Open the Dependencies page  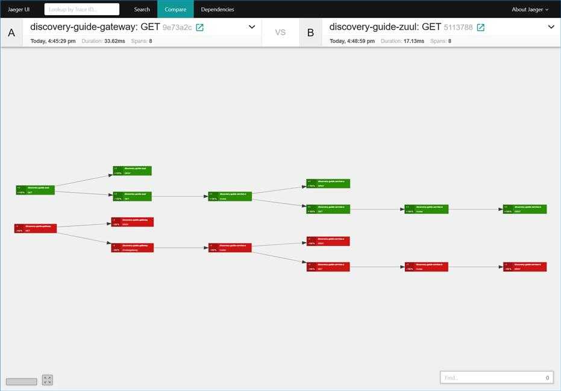(x=218, y=9)
